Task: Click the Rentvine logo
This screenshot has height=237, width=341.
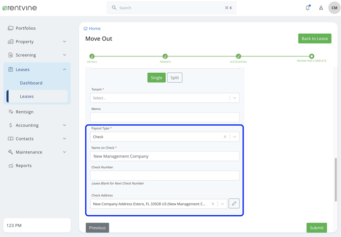Action: click(19, 8)
